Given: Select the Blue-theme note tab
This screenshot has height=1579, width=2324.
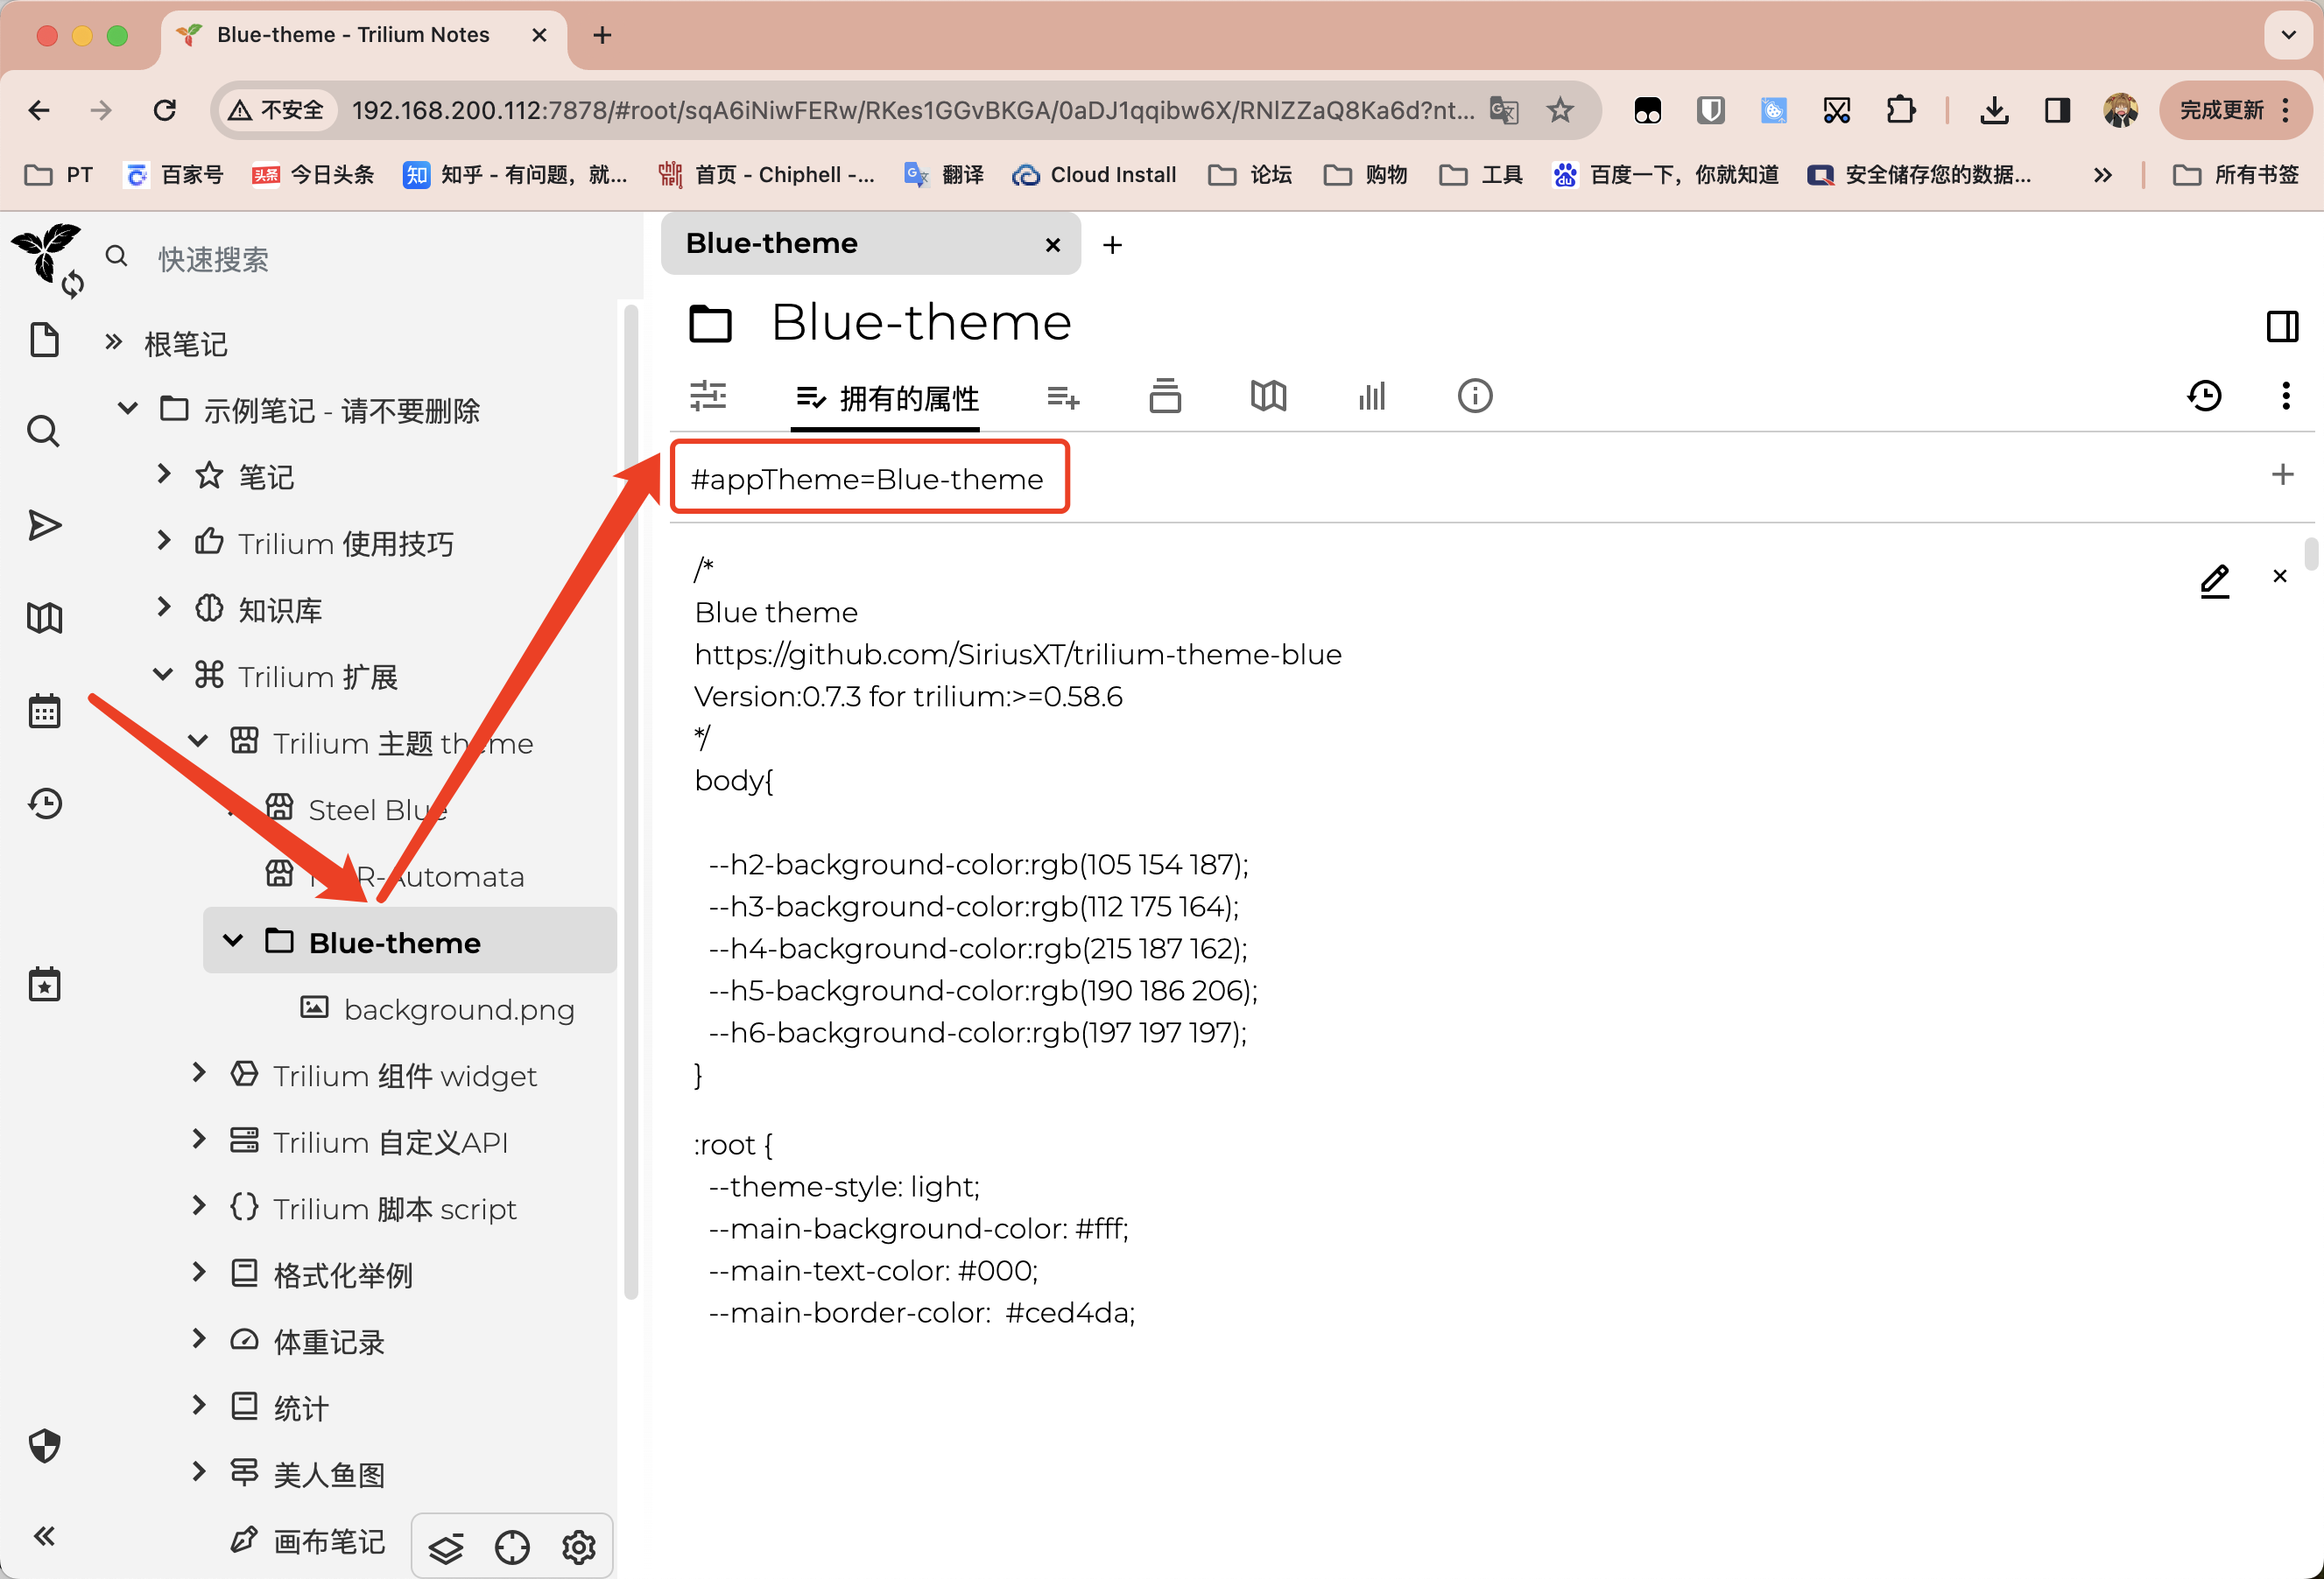Looking at the screenshot, I should click(870, 242).
